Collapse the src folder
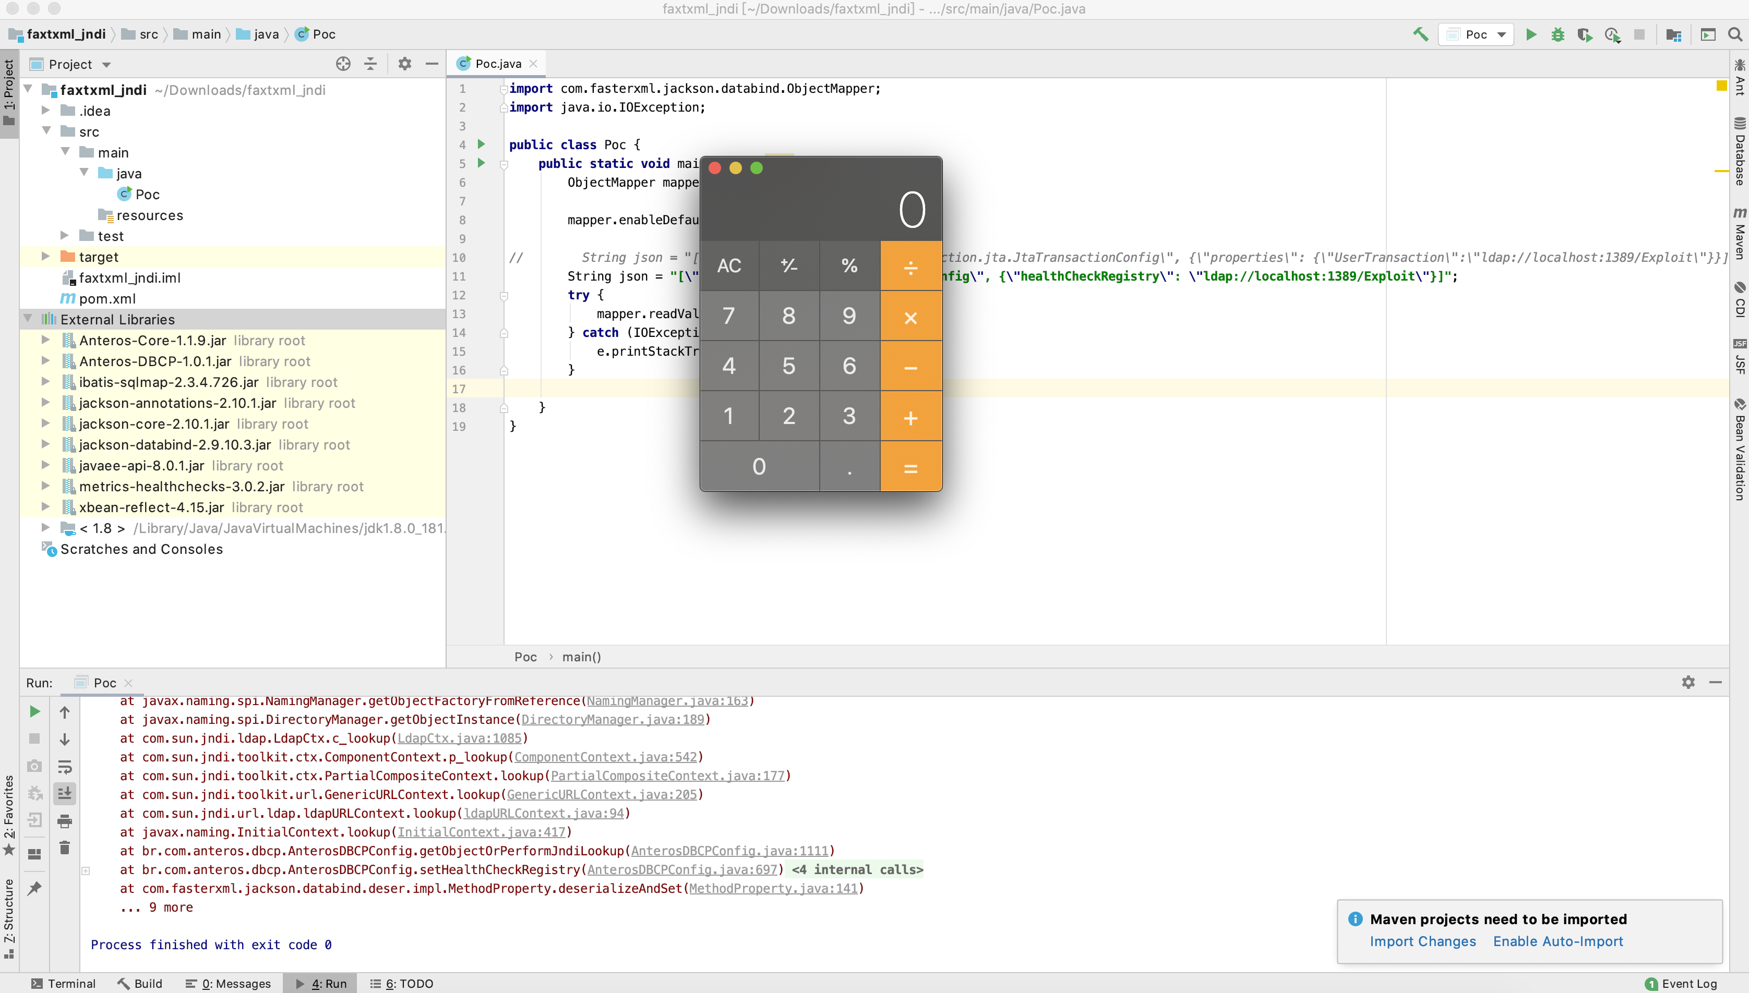 [46, 130]
